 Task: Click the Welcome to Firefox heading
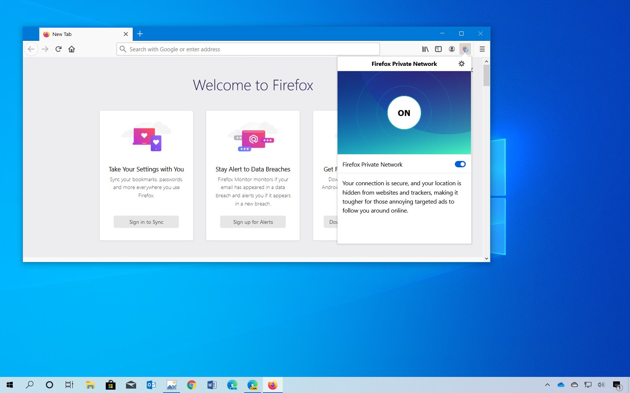click(x=253, y=85)
